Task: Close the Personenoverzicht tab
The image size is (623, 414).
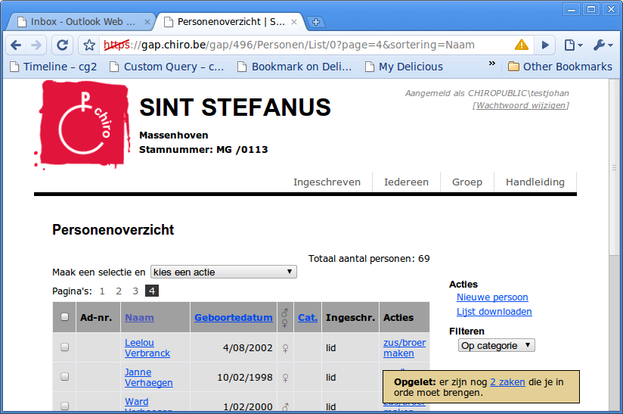Action: click(294, 22)
